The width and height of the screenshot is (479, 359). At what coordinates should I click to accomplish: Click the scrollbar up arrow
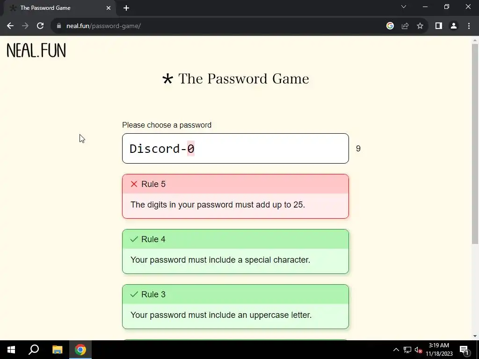point(475,40)
